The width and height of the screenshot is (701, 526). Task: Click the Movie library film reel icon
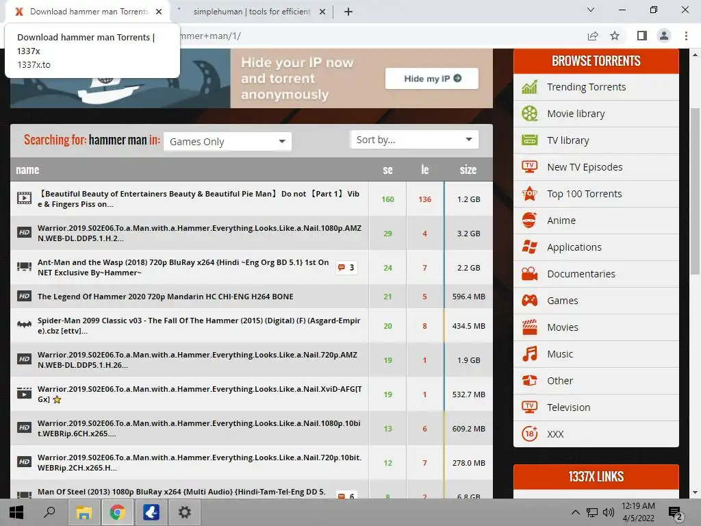coord(529,114)
